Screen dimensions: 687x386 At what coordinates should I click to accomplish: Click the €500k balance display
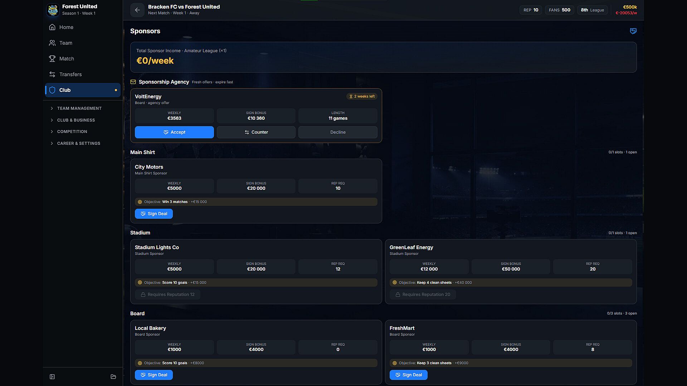(x=630, y=7)
